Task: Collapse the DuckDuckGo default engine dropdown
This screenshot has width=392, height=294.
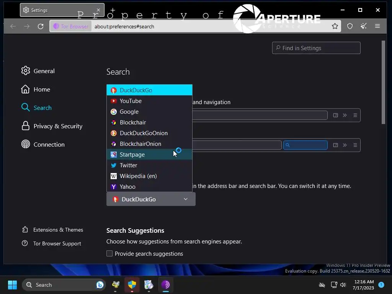Action: coord(151,199)
